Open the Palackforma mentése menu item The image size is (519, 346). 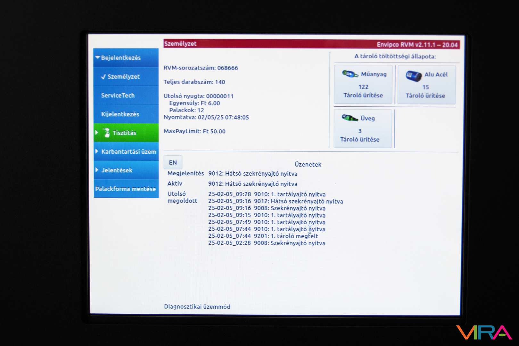click(x=126, y=189)
